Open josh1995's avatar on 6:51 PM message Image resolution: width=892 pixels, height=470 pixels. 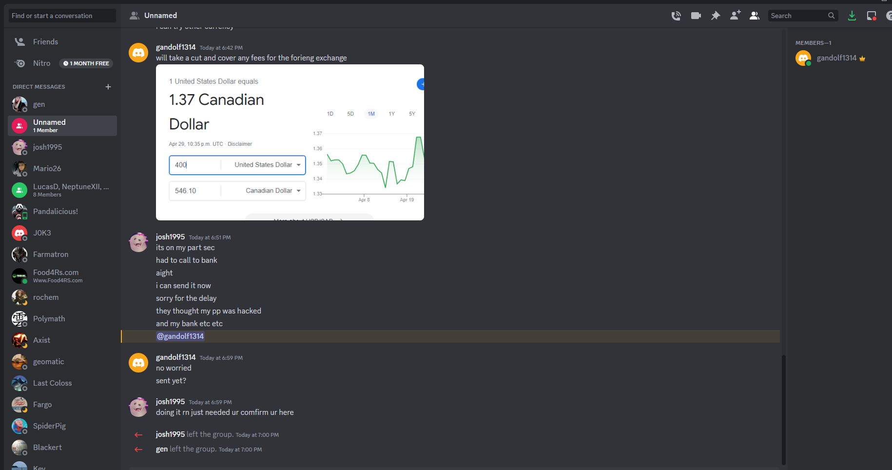click(138, 242)
